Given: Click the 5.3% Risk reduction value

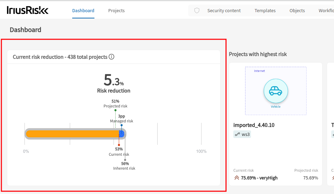Looking at the screenshot, I should 114,80.
